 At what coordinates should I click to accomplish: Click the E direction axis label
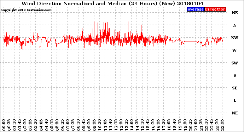pyautogui.click(x=235, y=101)
